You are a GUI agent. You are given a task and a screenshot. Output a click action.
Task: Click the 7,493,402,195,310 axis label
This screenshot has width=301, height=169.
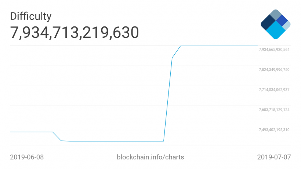274,130
